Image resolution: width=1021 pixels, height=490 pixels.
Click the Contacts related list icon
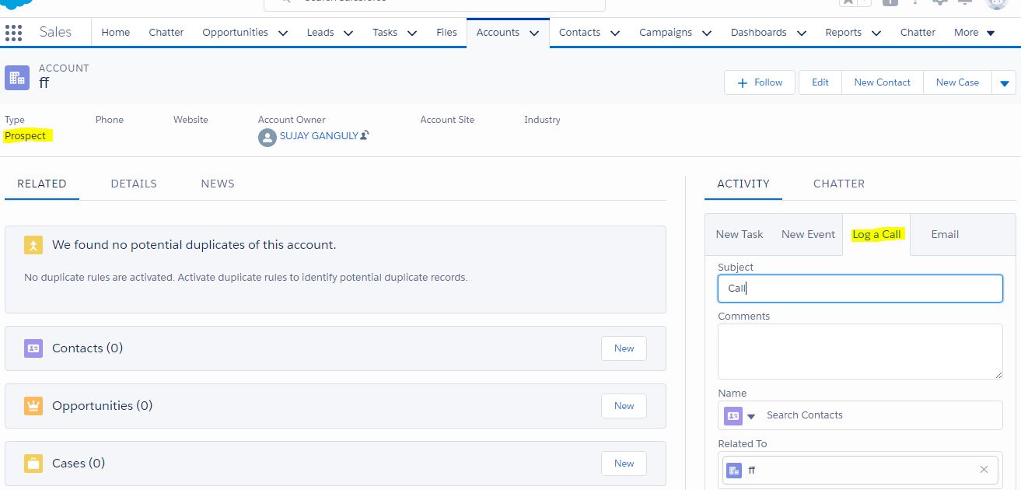click(x=33, y=348)
